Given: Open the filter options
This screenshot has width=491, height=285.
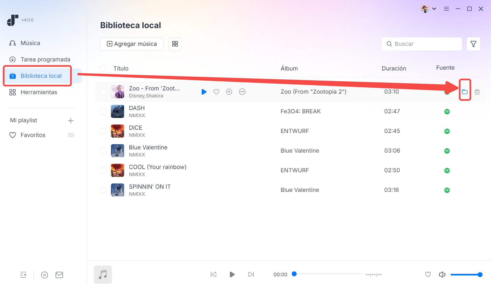Looking at the screenshot, I should (x=473, y=44).
